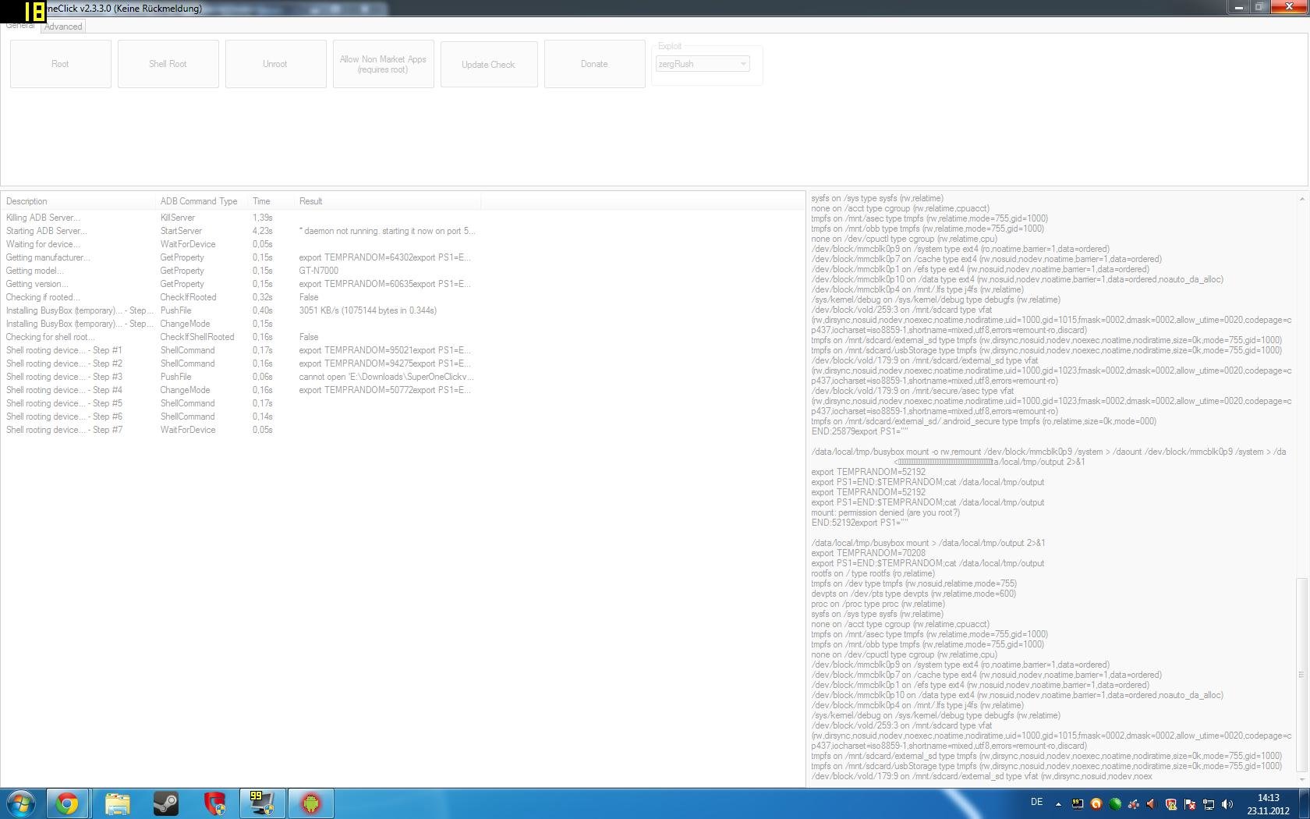The width and height of the screenshot is (1310, 819).
Task: Select the 'Getting model...' row
Action: coord(241,271)
